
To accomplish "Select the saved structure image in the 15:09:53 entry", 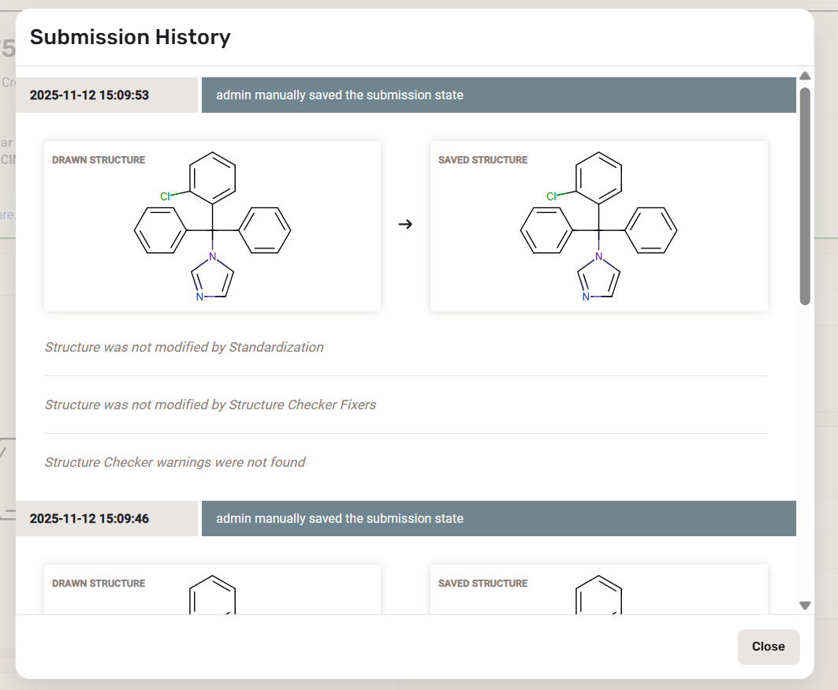I will point(598,226).
